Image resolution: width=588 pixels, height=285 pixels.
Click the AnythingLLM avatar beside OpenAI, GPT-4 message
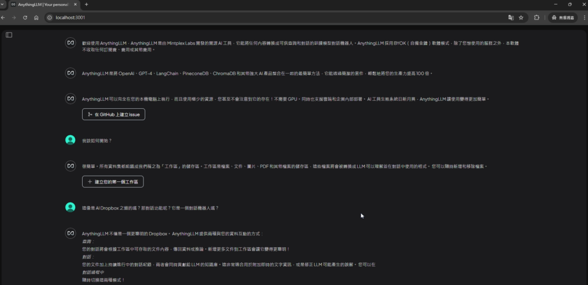coord(70,73)
